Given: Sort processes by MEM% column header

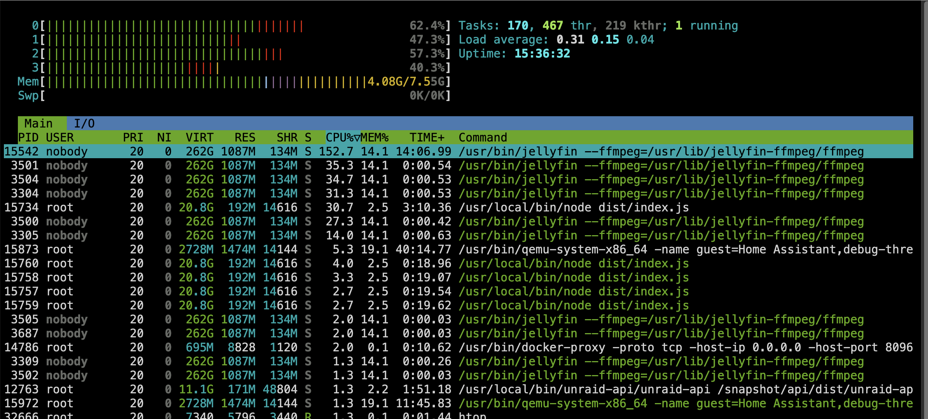Looking at the screenshot, I should coord(374,138).
